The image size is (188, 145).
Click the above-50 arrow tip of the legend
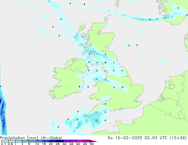[x=94, y=141]
